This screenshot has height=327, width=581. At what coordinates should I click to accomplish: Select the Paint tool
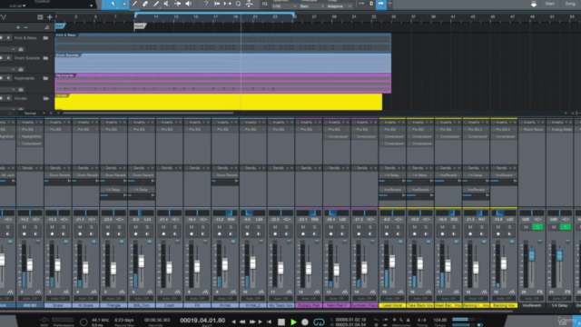click(156, 4)
